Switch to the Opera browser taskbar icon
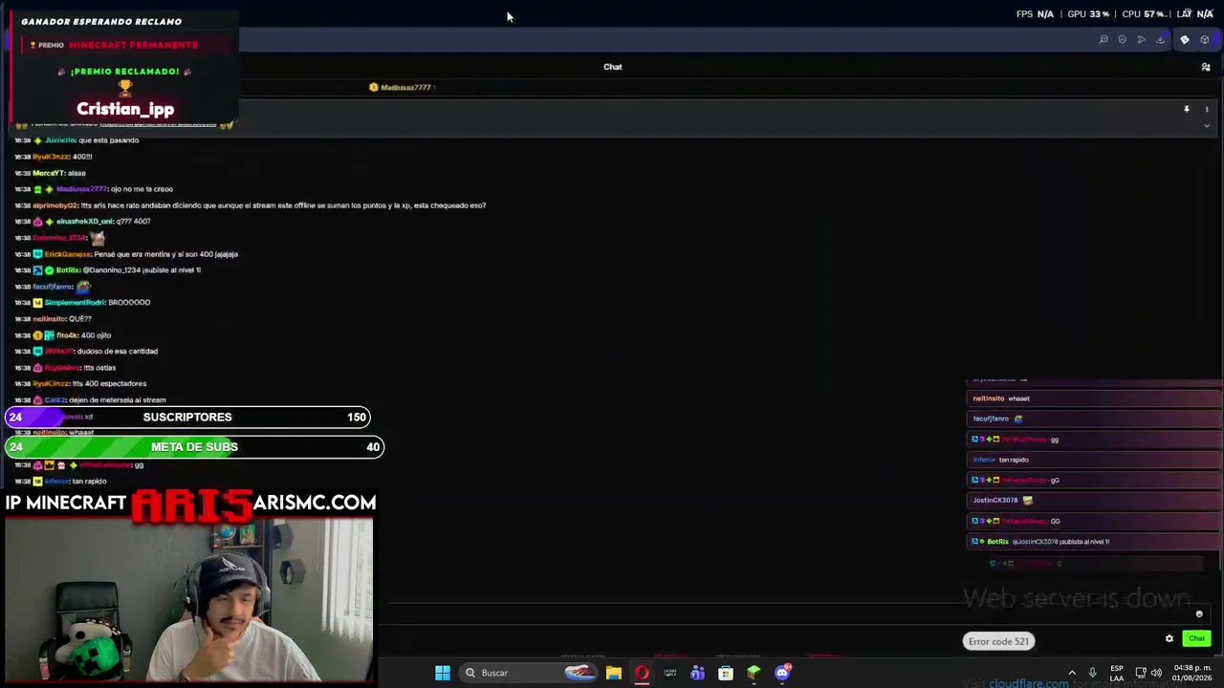The image size is (1224, 688). pos(642,673)
